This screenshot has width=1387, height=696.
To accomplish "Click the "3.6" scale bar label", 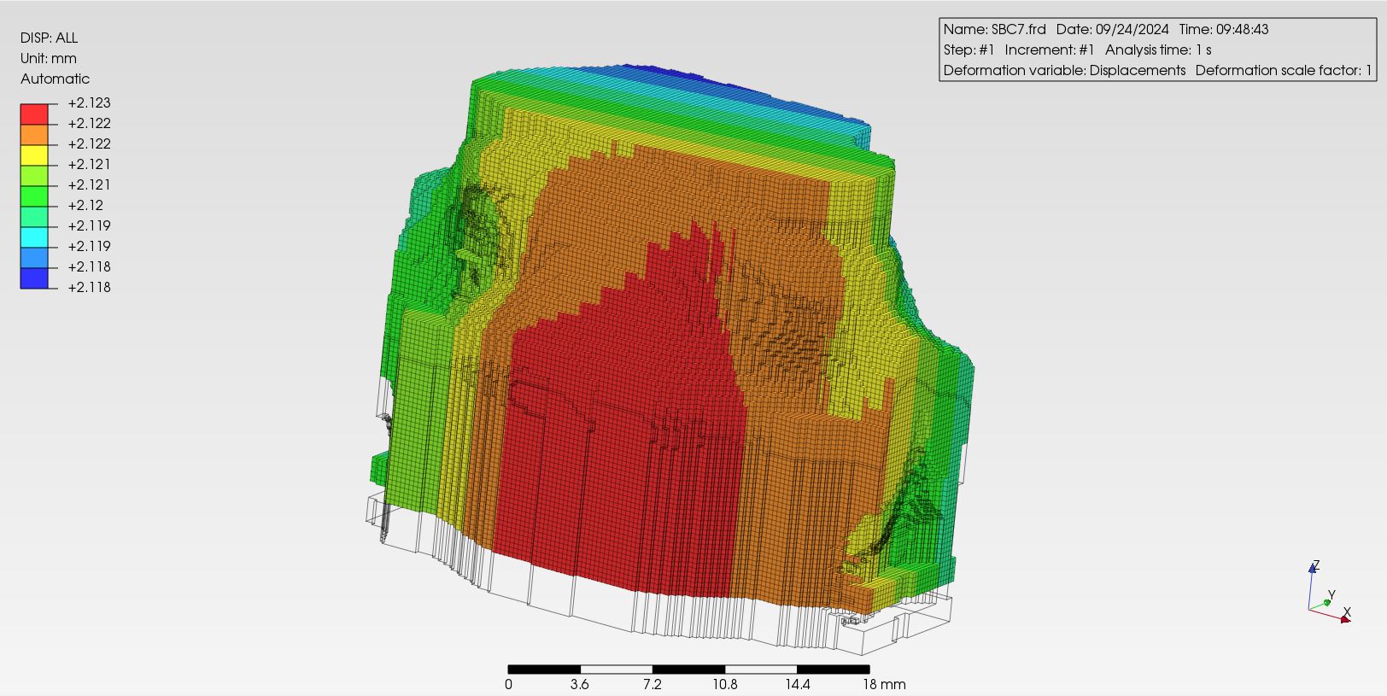I will [x=580, y=684].
